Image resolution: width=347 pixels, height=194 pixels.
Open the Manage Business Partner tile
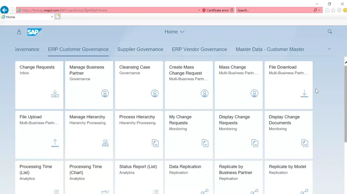[x=89, y=85]
